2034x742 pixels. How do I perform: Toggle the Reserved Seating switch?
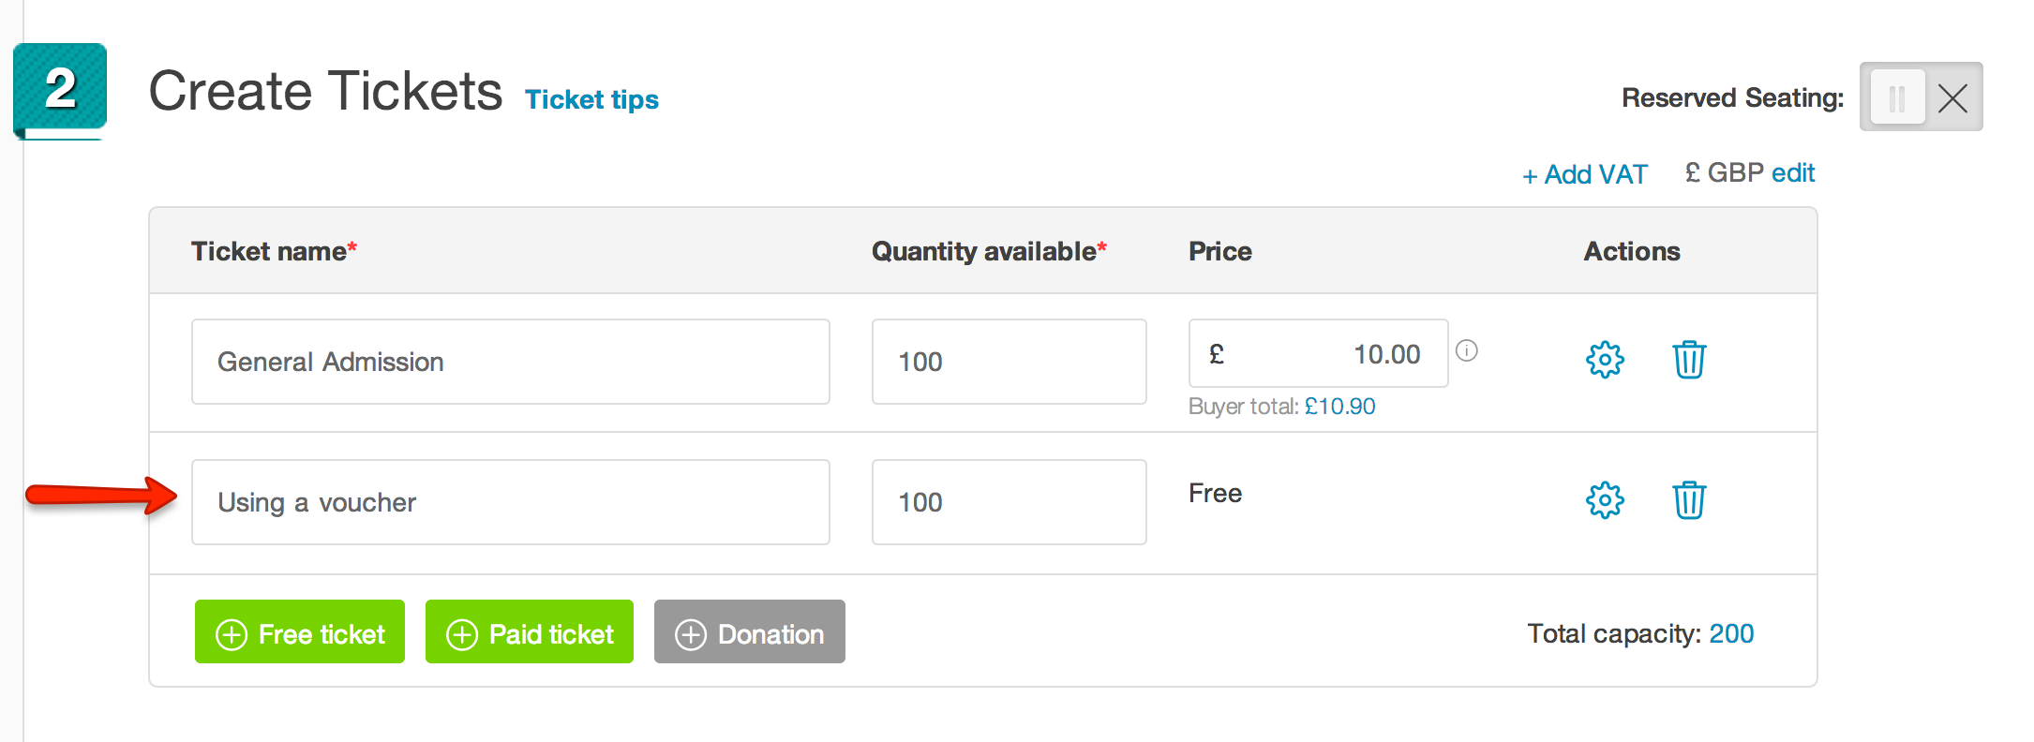pos(1922,96)
